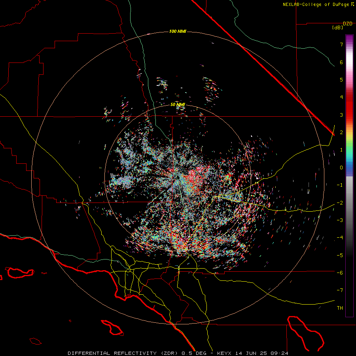Click the ZDR color bar legend
This screenshot has width=356, height=356.
point(349,176)
